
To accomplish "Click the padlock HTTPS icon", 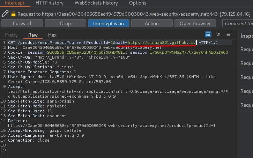I will (x=13, y=14).
